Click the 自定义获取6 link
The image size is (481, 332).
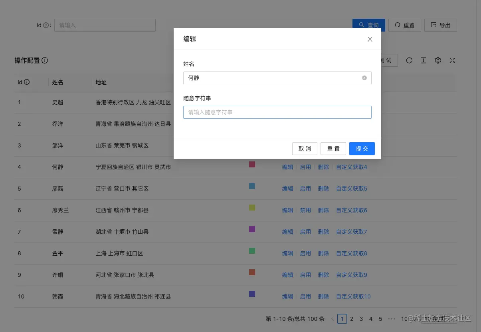(352, 210)
